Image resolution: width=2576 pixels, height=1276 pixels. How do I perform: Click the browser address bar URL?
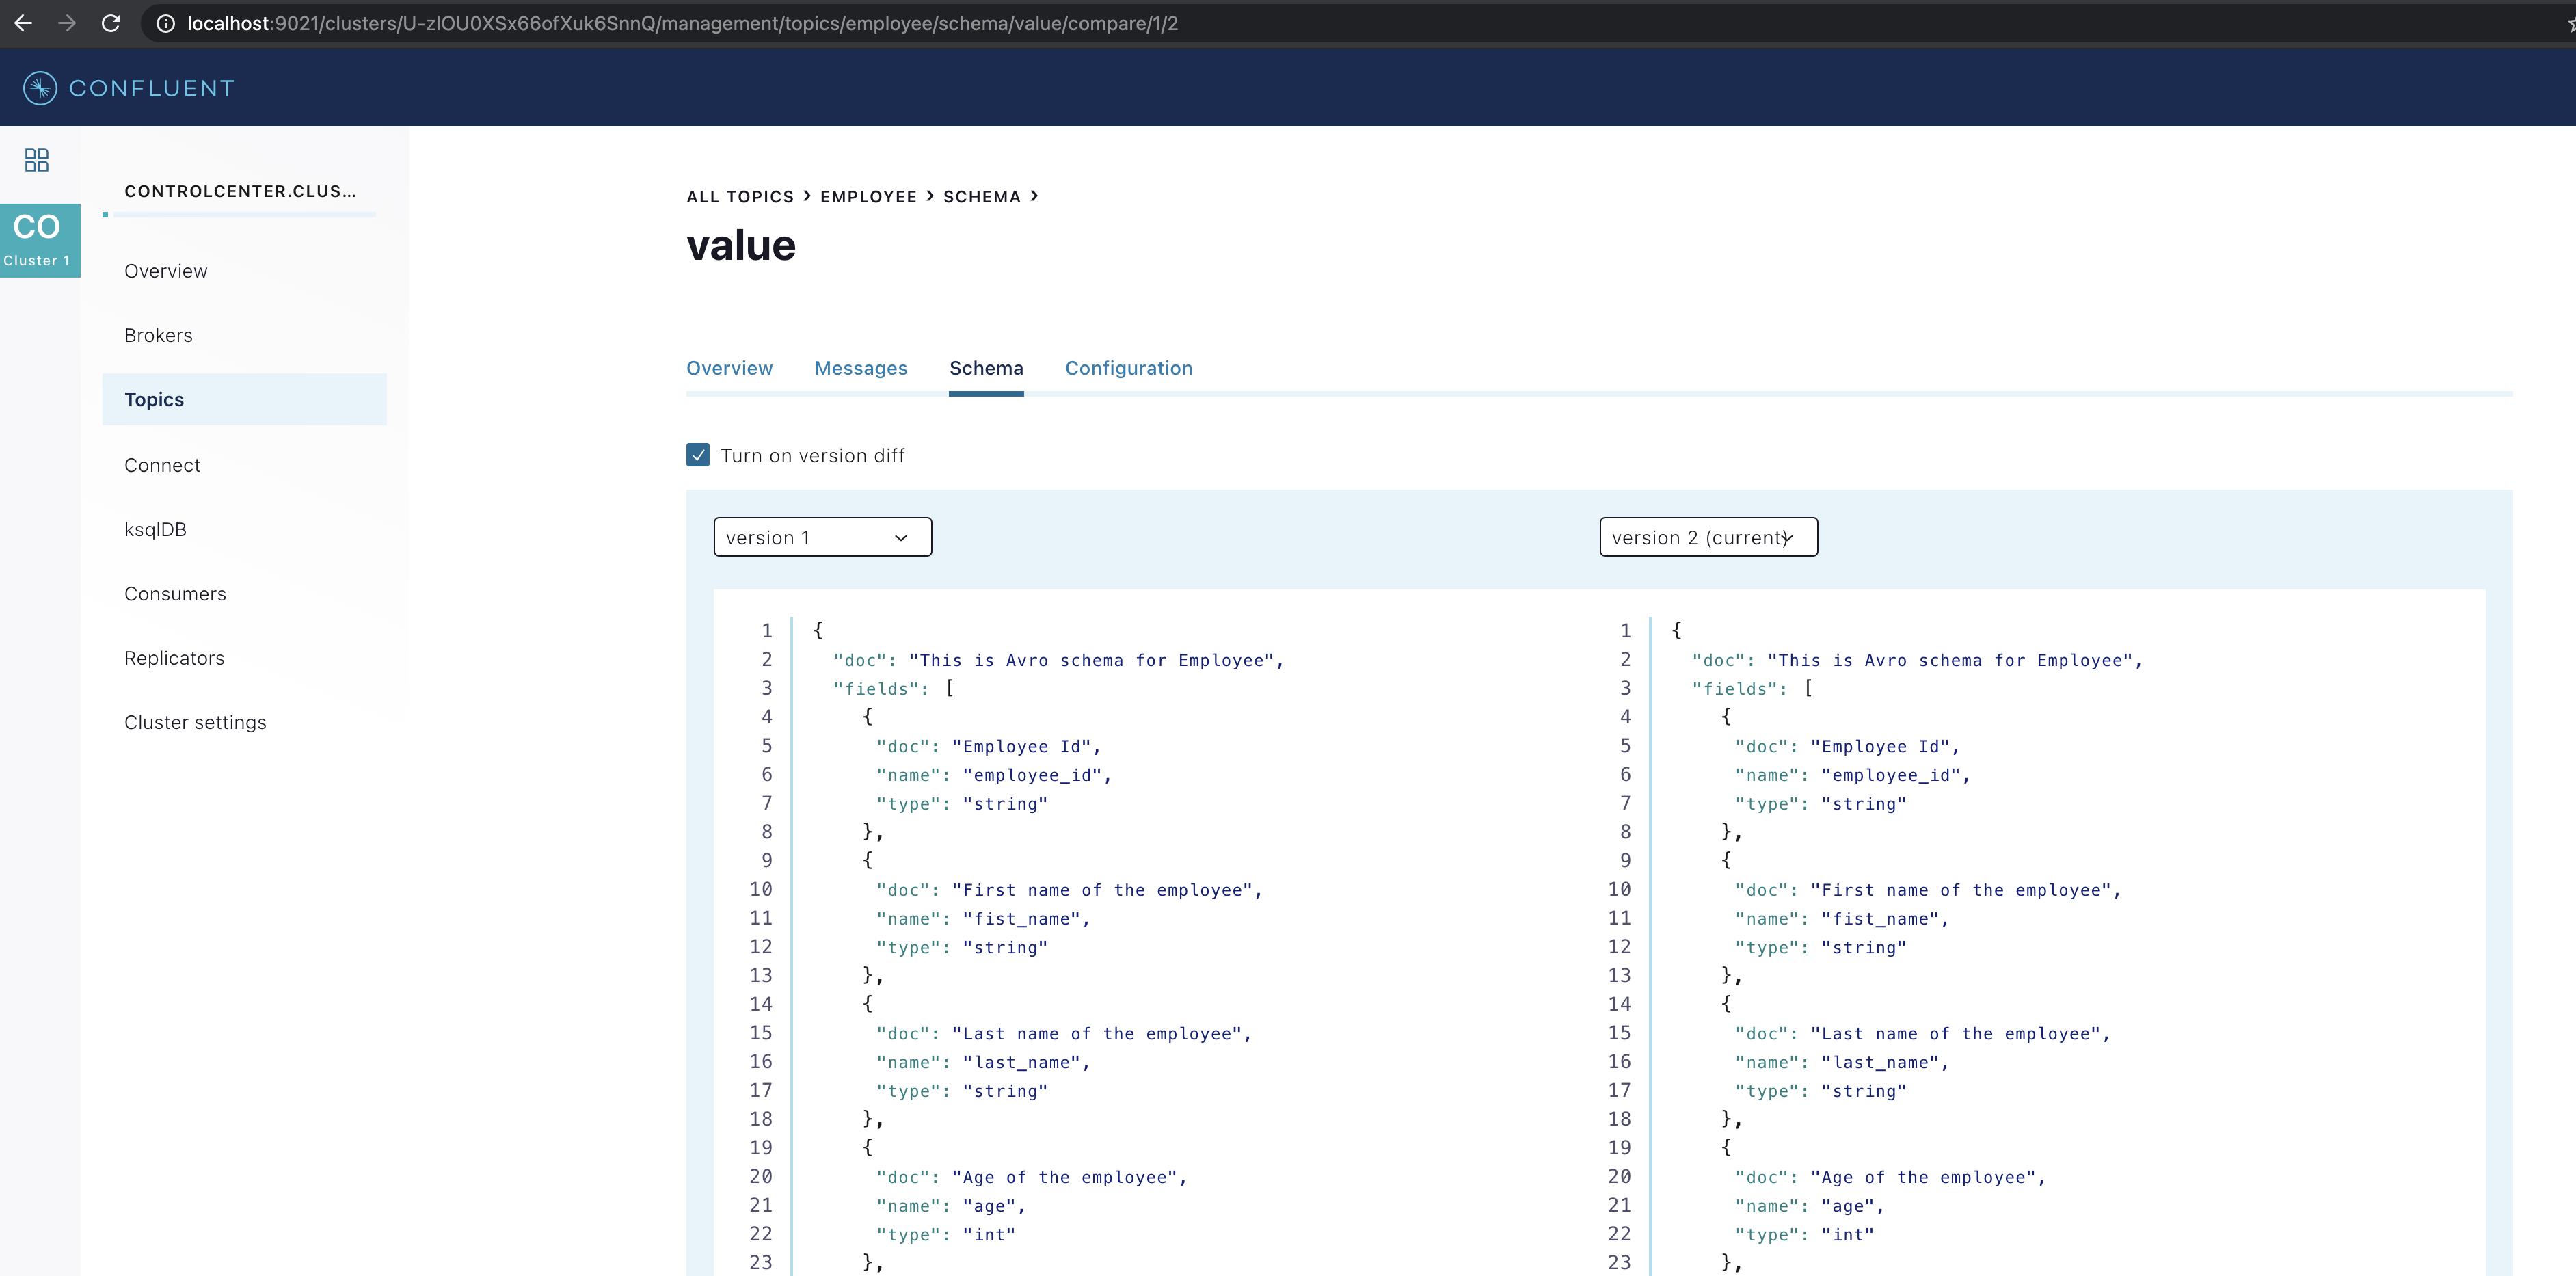[682, 23]
